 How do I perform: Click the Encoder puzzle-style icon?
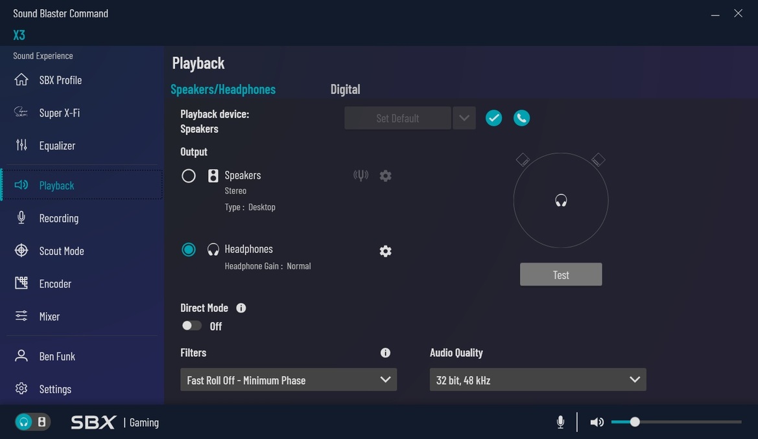pyautogui.click(x=21, y=283)
